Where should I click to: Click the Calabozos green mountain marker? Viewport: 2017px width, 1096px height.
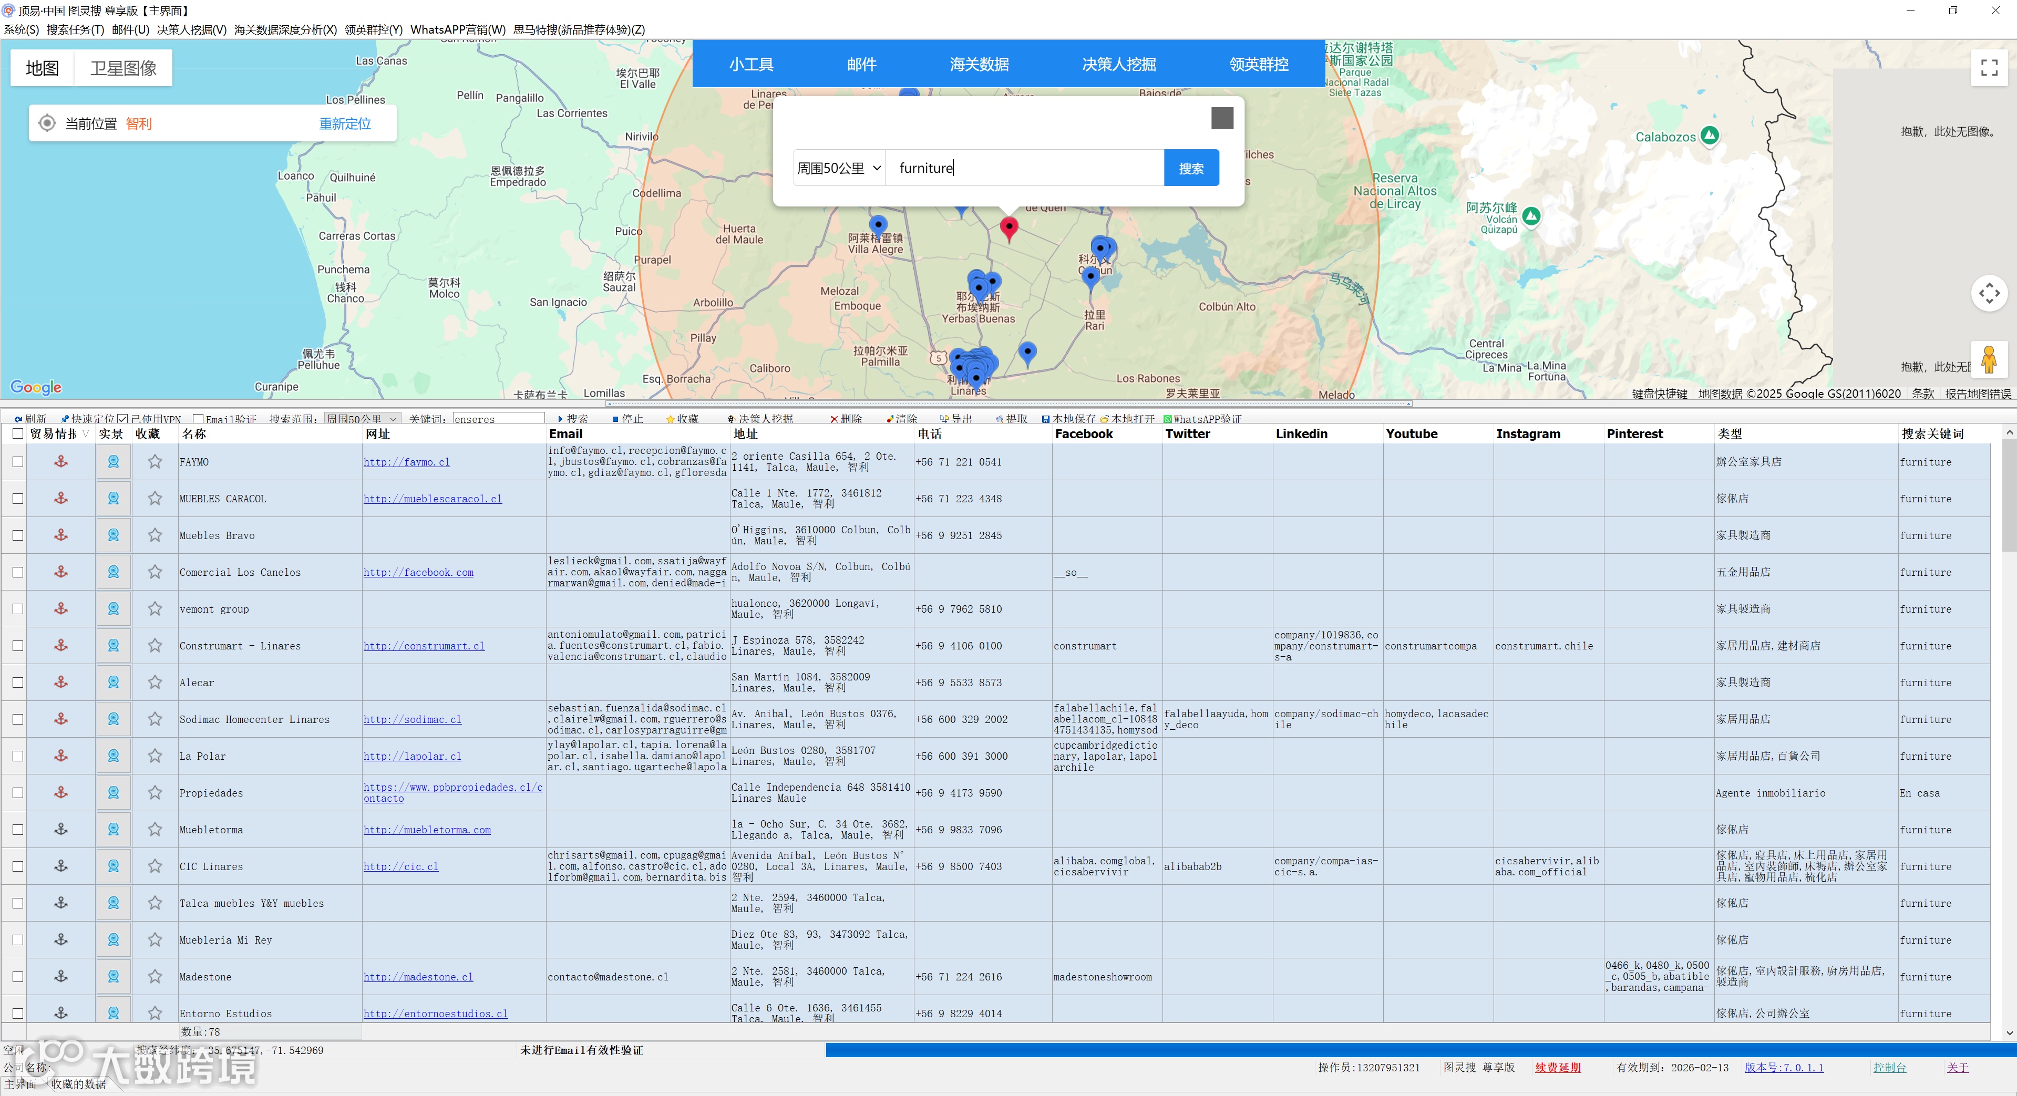1710,136
